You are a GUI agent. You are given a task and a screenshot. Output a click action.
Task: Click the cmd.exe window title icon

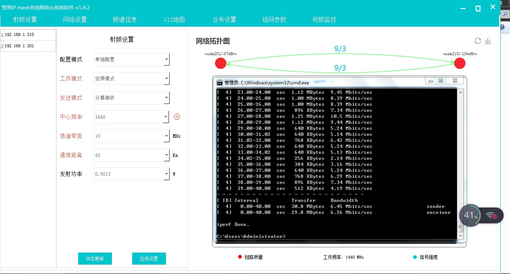pyautogui.click(x=219, y=83)
